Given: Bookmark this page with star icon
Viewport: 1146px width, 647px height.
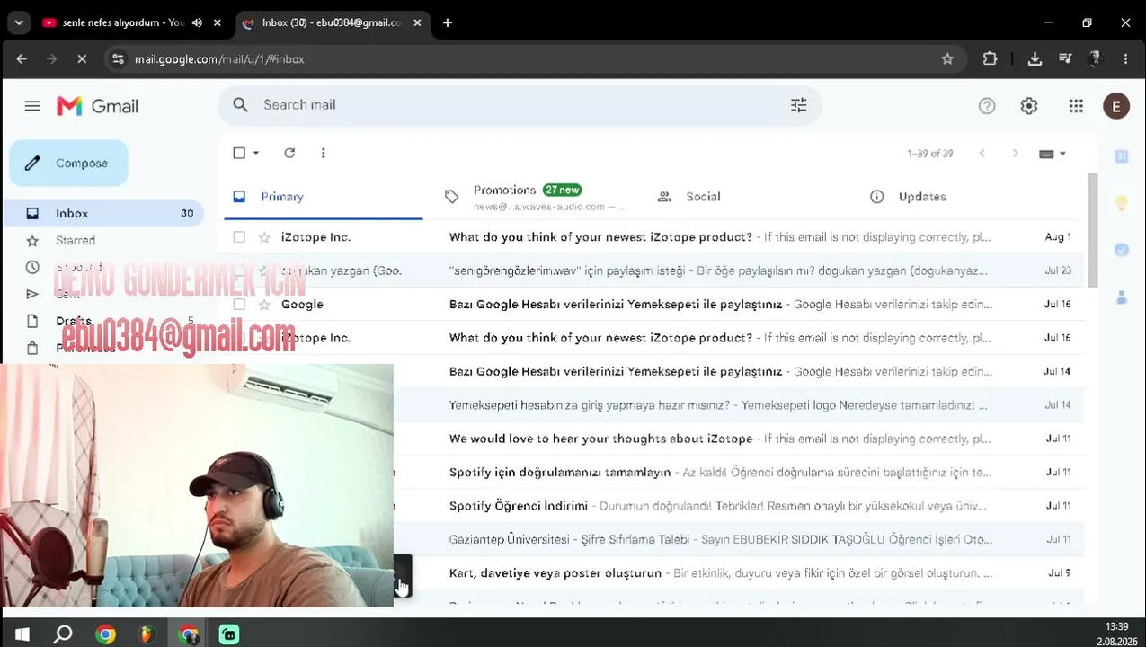Looking at the screenshot, I should (947, 59).
